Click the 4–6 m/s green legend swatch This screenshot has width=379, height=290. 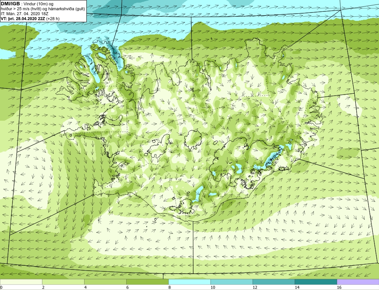pyautogui.click(x=105, y=282)
